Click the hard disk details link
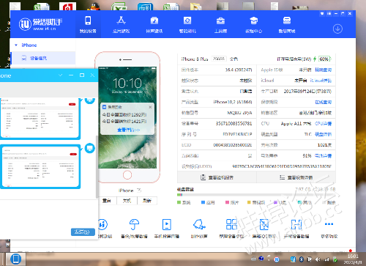This screenshot has width=366, height=266. point(323,134)
